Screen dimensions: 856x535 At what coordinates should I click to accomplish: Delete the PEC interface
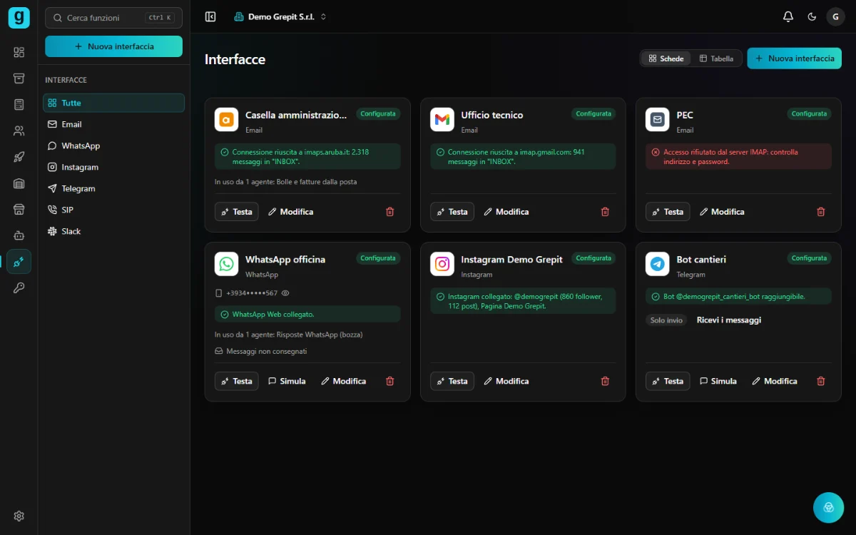(x=820, y=212)
